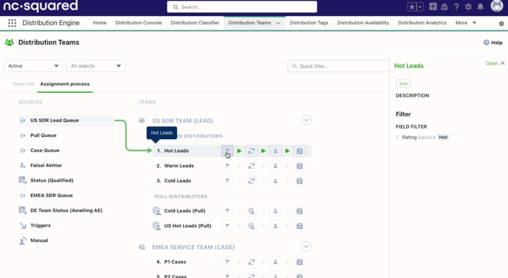Viewport: 508px width, 278px height.
Task: Click the filter icon for Warm Leads
Action: point(227,166)
